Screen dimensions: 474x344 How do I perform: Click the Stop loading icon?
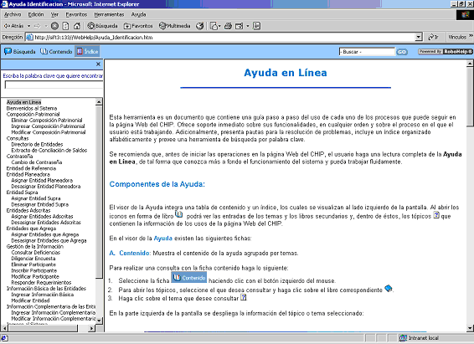54,26
